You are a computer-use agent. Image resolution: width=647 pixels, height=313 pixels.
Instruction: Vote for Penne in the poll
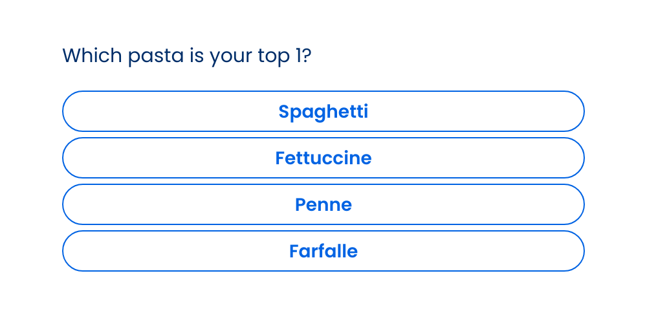click(323, 204)
